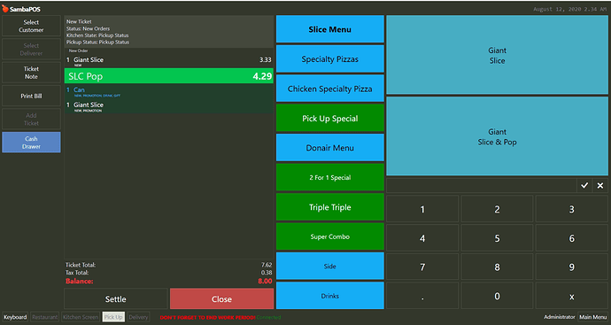Tap numpad key 4
Screen dimensions: 611x325
[422, 238]
